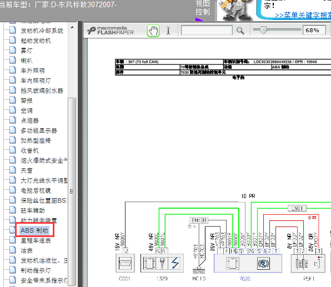
Task: Click the 68% zoom percentage box
Action: click(x=314, y=31)
